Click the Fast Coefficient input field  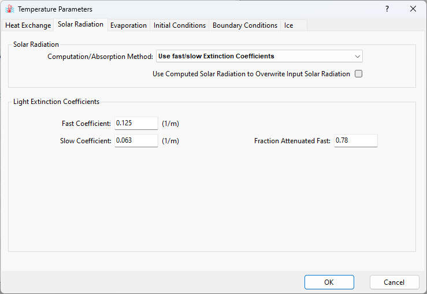(136, 123)
